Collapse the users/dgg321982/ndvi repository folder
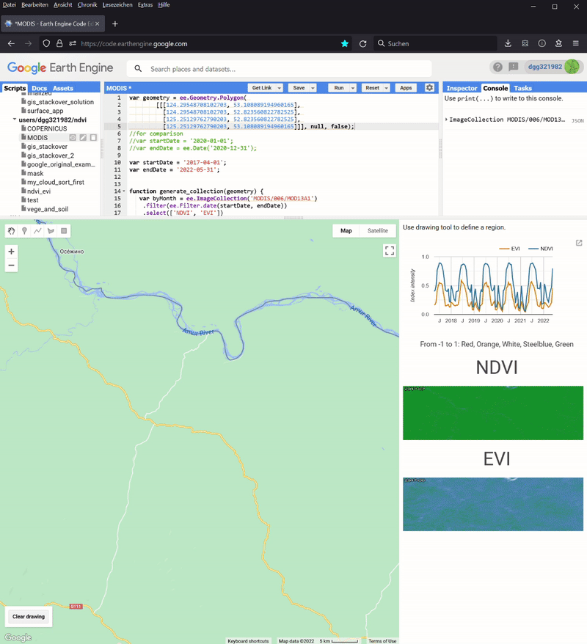 [15, 120]
